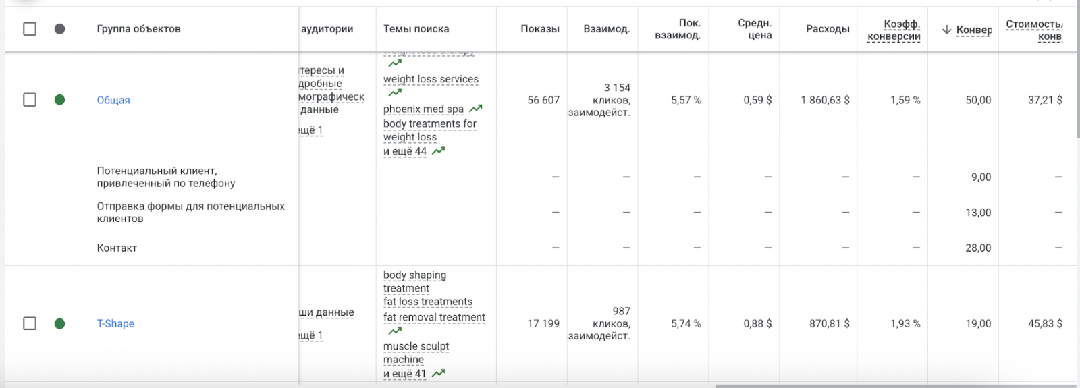Open the Общая asset group link
This screenshot has width=1080, height=388.
tap(113, 100)
